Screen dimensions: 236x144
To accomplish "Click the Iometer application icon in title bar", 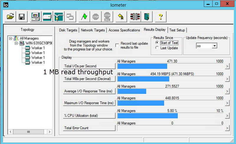I will click(6, 5).
